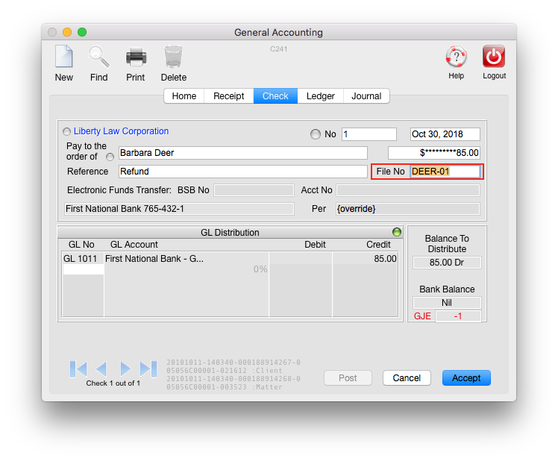This screenshot has height=461, width=558.
Task: Click the Delete trash can icon
Action: point(173,57)
